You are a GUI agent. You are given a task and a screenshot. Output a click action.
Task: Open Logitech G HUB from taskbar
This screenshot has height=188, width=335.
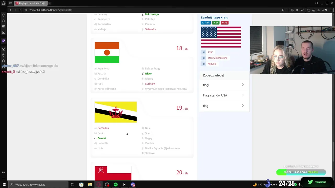pos(124,185)
